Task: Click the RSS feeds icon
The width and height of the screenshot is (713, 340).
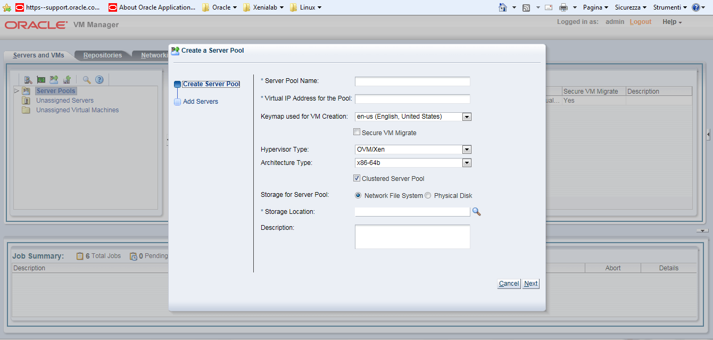Action: pos(526,7)
